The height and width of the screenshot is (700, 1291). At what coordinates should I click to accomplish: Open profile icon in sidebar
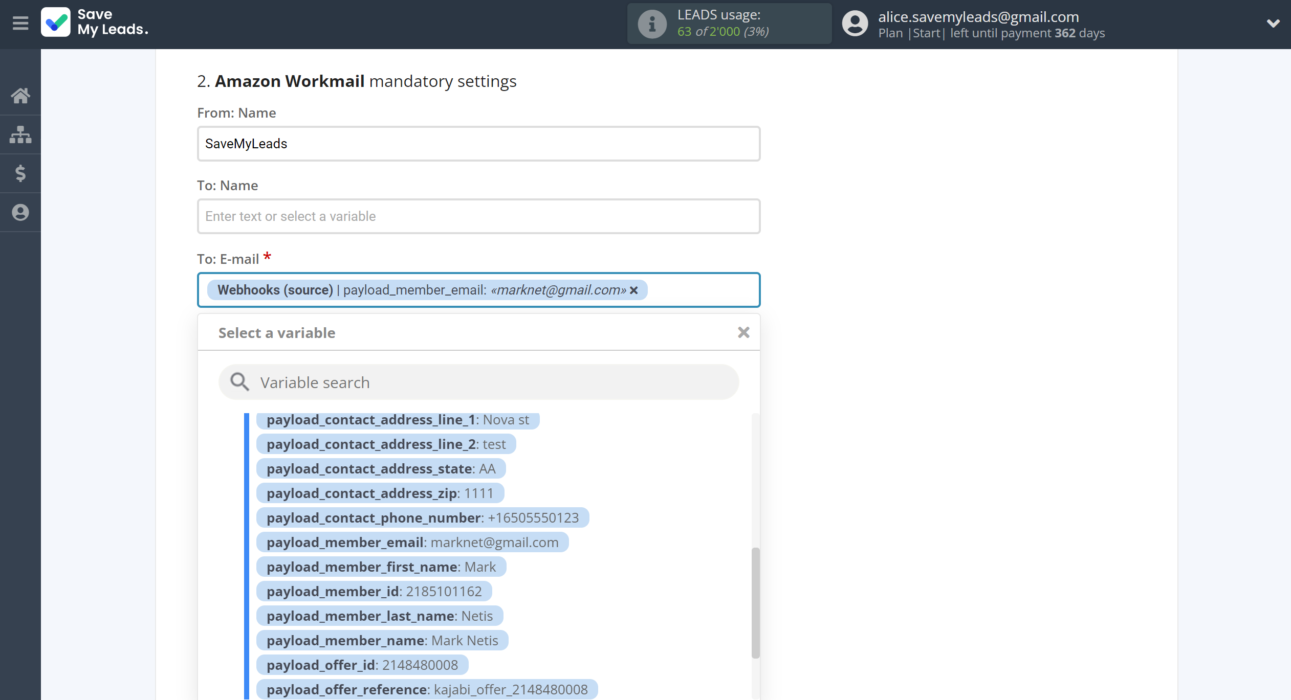tap(20, 212)
